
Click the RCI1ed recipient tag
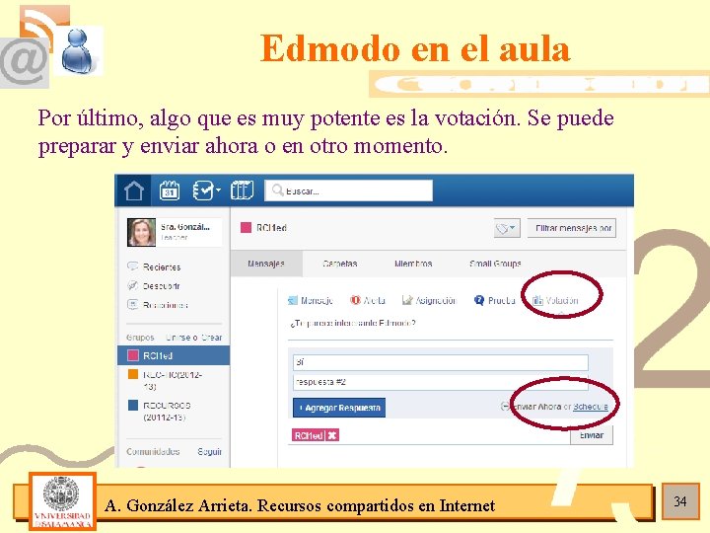click(309, 435)
